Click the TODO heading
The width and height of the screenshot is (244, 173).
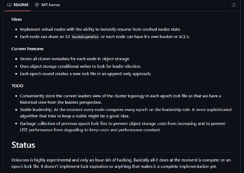[17, 86]
